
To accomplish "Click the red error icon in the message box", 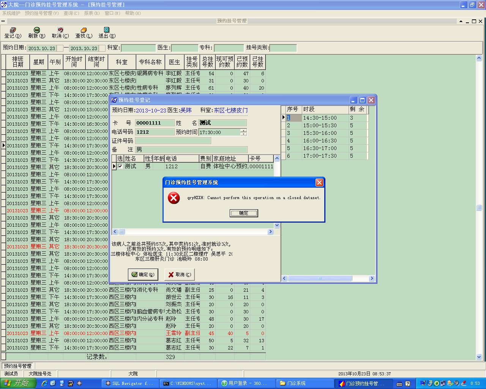I will pos(174,198).
